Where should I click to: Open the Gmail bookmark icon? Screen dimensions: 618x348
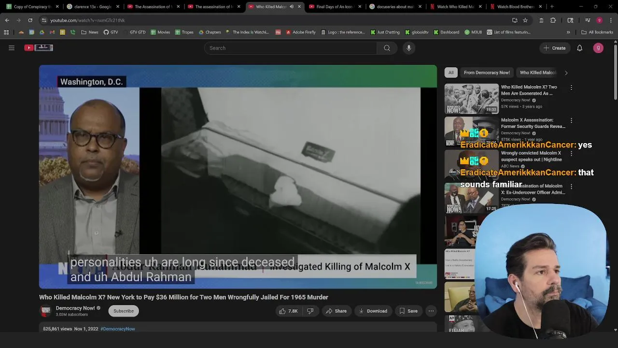click(52, 32)
